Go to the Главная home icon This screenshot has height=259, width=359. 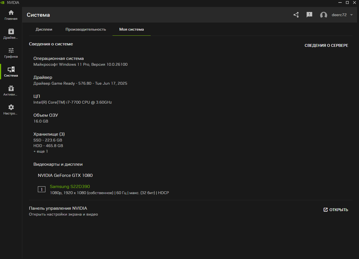[11, 13]
